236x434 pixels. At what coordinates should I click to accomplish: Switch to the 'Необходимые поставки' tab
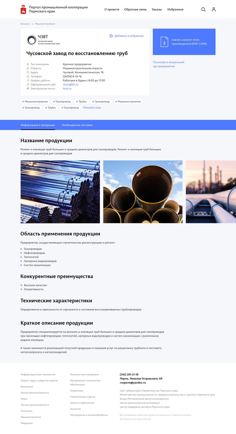coord(77,125)
